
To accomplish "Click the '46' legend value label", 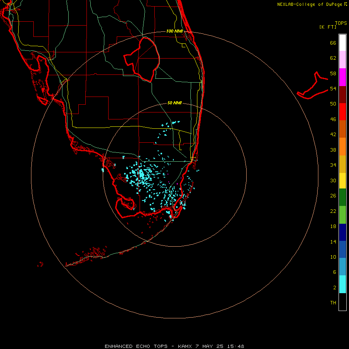I will (333, 119).
